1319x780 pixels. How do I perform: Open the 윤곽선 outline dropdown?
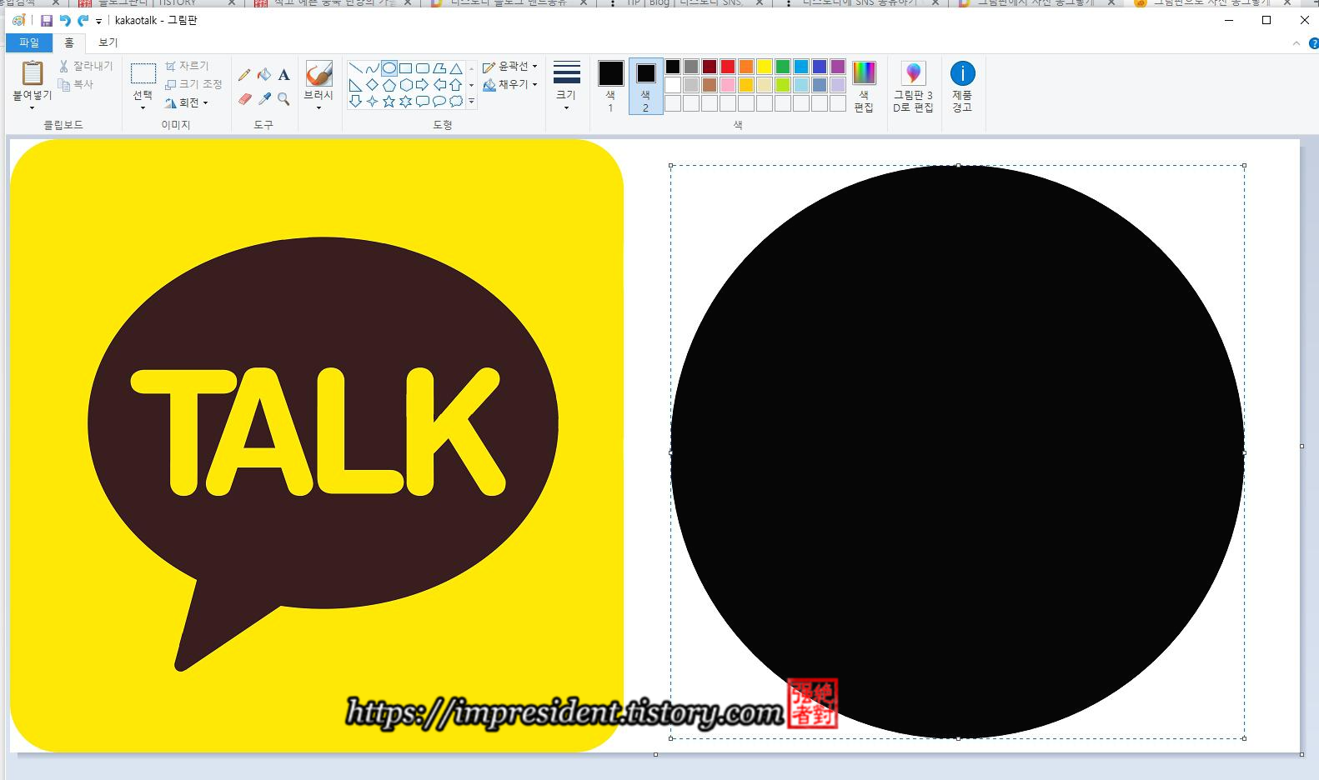click(x=510, y=67)
